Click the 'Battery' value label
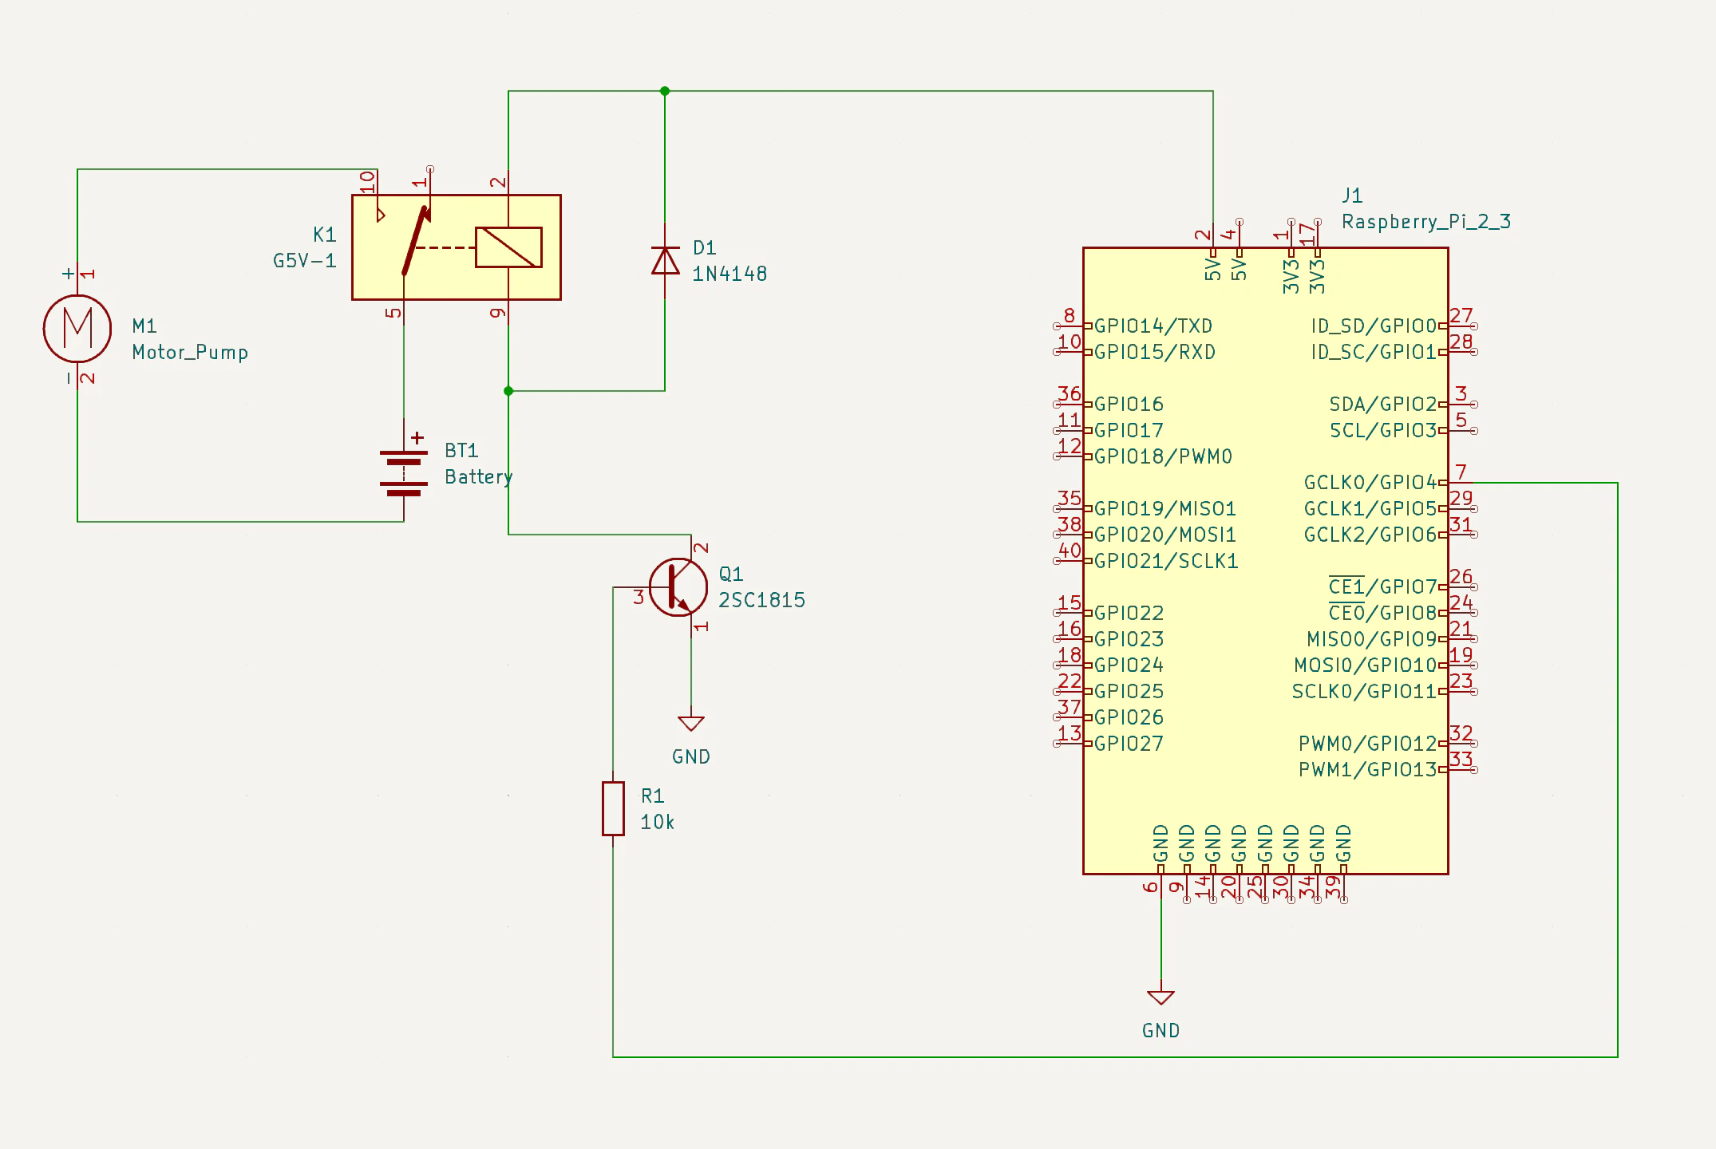Image resolution: width=1716 pixels, height=1149 pixels. pyautogui.click(x=479, y=476)
